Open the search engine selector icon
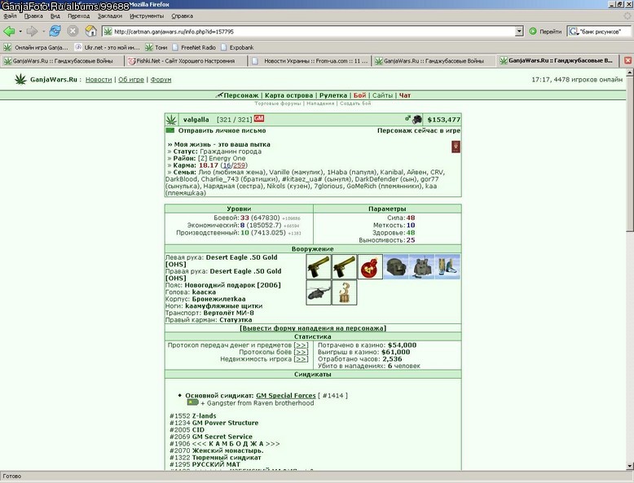 pyautogui.click(x=573, y=32)
